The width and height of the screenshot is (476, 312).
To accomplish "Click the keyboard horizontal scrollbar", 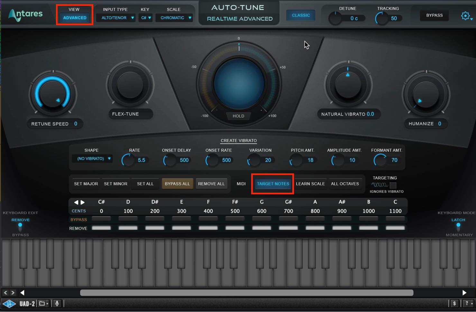I will 247,293.
